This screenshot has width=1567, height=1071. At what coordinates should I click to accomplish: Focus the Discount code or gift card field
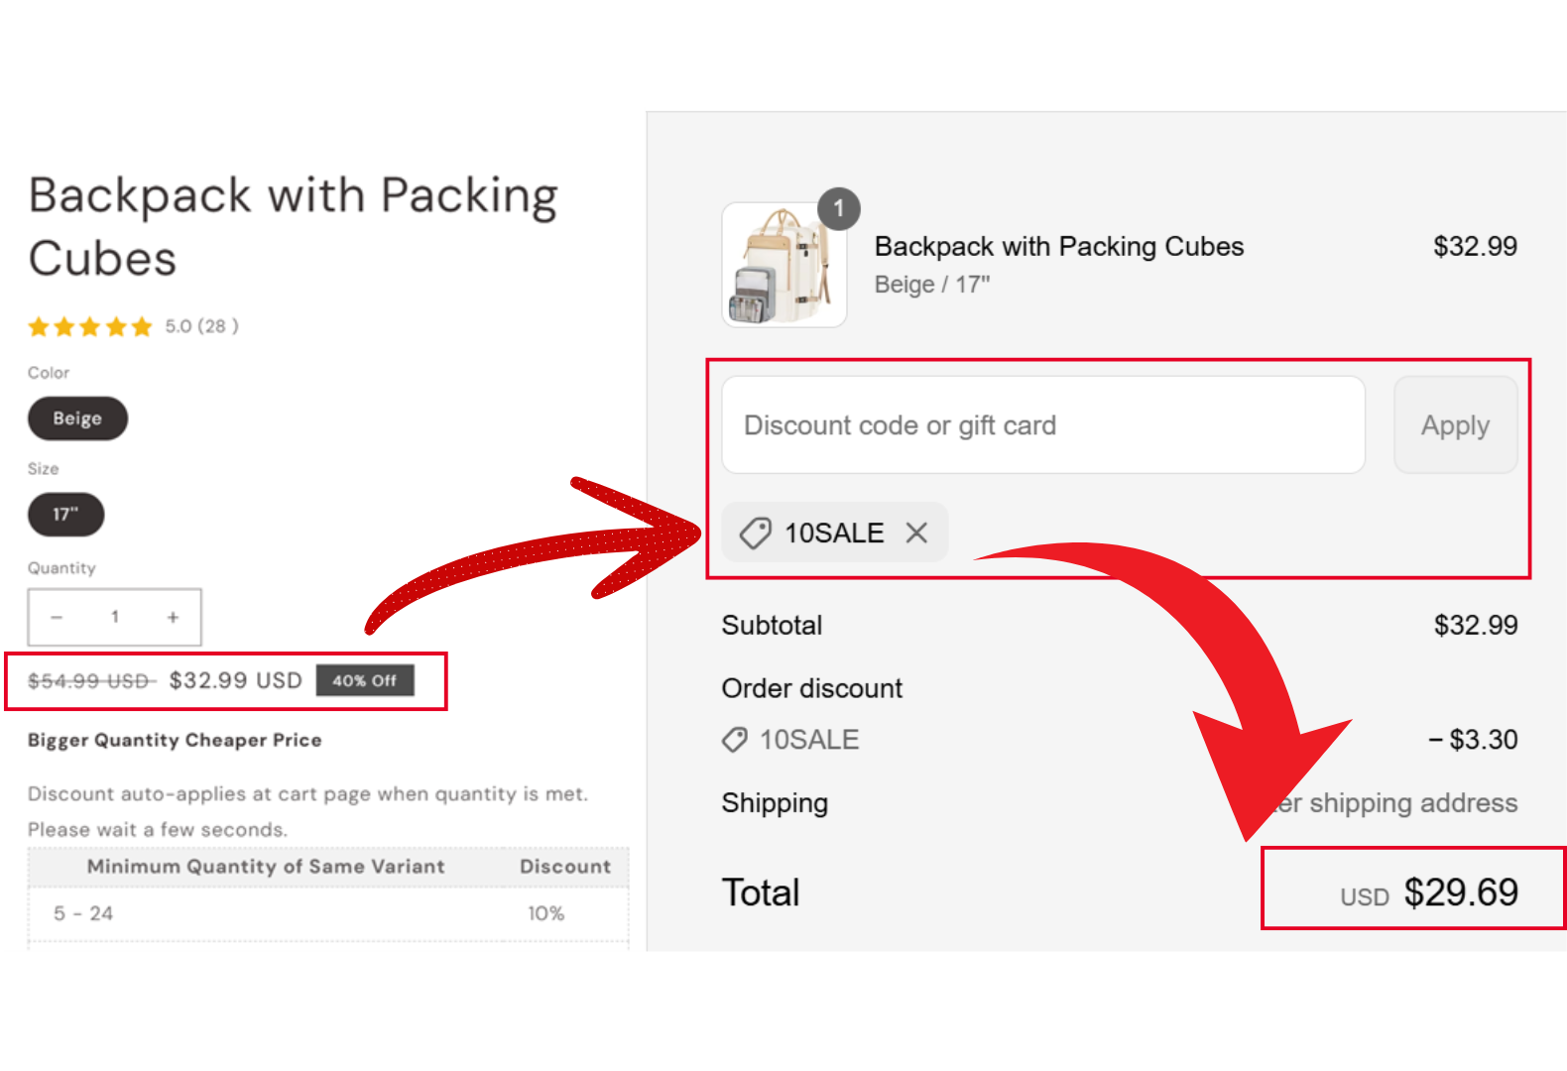pyautogui.click(x=1043, y=424)
